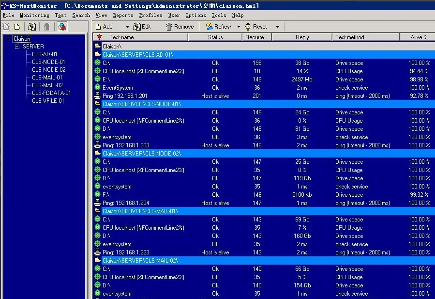Open the Search menu
This screenshot has height=299, width=435.
tap(81, 16)
